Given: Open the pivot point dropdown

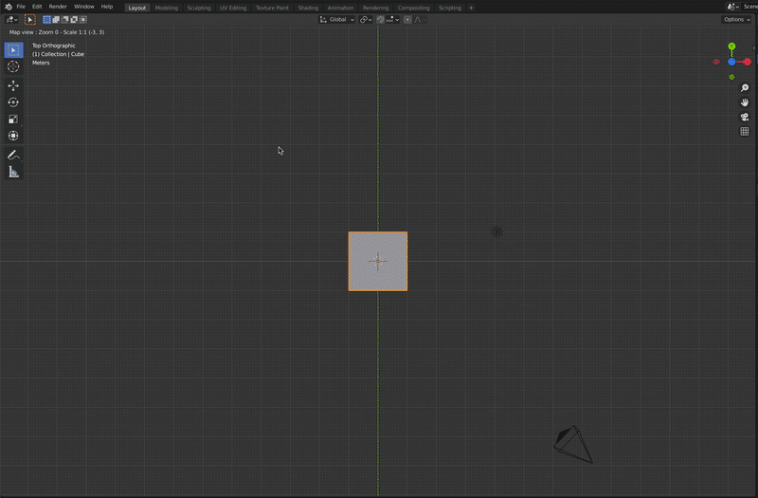Looking at the screenshot, I should [366, 19].
